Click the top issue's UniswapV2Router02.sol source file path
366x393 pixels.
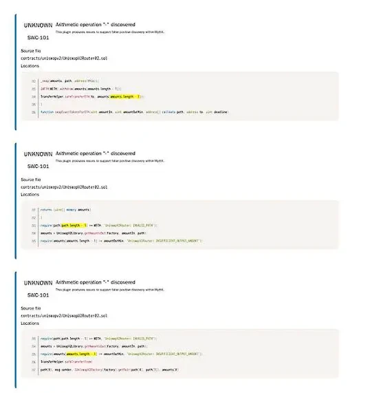pyautogui.click(x=64, y=59)
